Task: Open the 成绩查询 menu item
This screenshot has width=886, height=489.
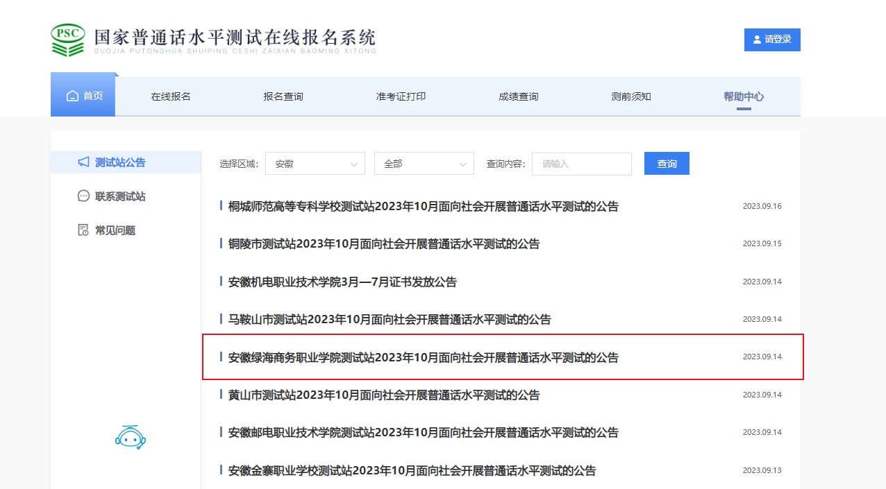Action: tap(518, 96)
